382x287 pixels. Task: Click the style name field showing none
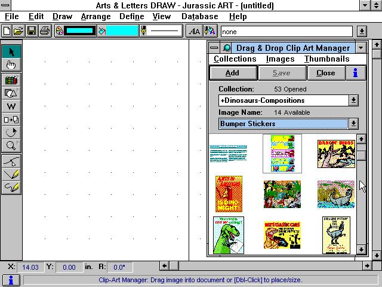(286, 32)
